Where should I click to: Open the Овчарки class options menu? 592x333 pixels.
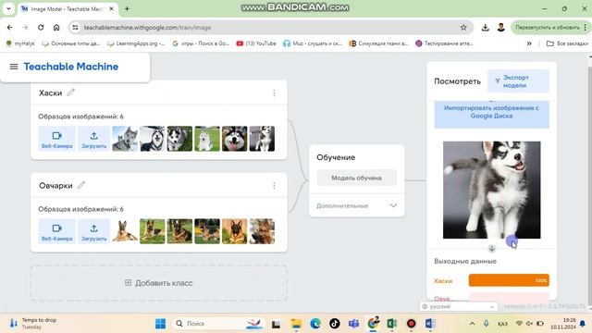274,185
